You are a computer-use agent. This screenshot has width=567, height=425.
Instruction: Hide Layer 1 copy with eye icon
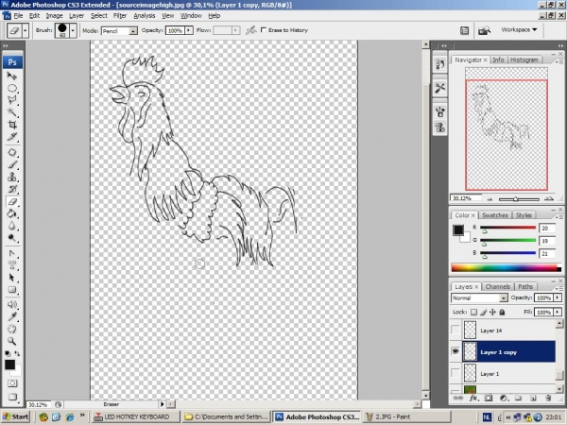tap(455, 351)
